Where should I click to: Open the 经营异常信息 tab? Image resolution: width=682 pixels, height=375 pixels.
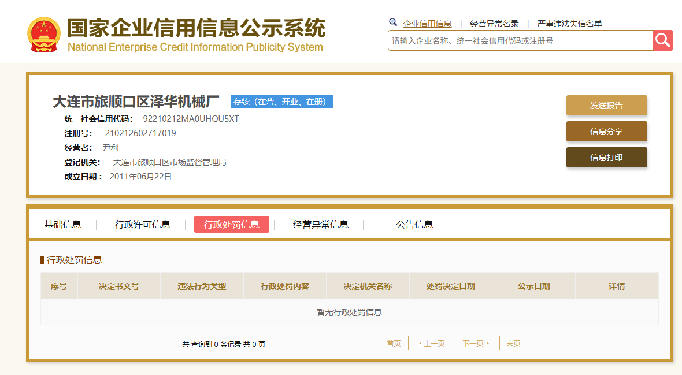coord(321,224)
